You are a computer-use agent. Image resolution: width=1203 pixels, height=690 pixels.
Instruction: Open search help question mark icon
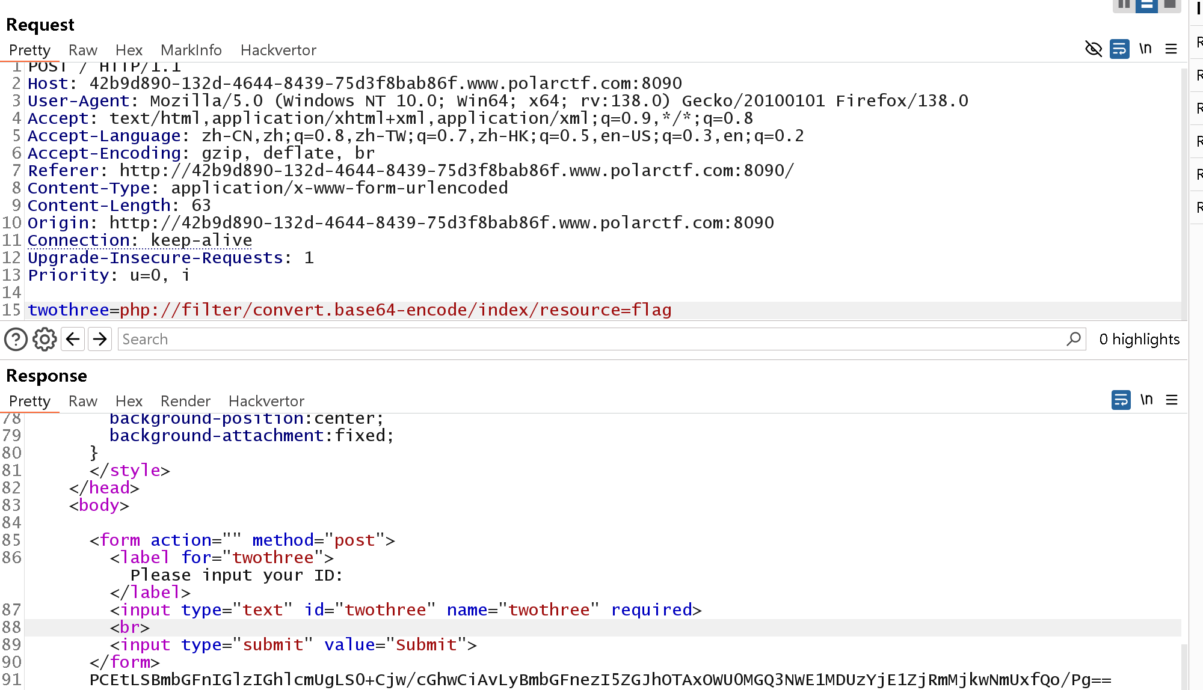[x=16, y=340]
